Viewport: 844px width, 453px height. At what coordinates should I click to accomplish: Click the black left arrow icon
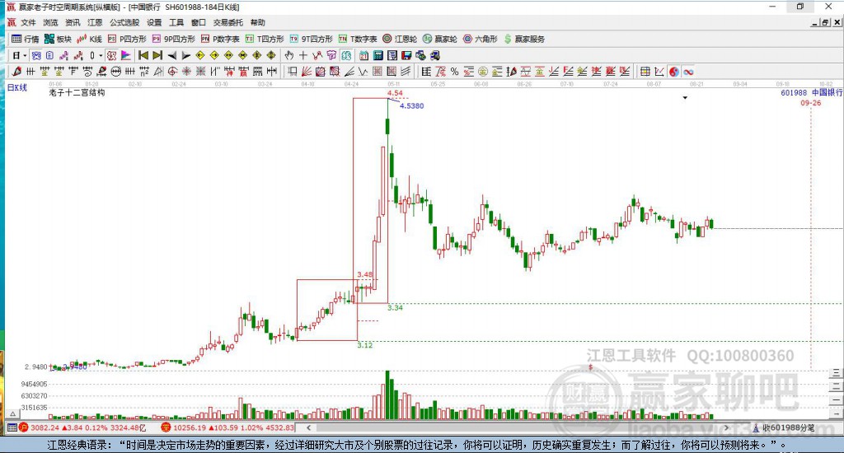(171, 55)
